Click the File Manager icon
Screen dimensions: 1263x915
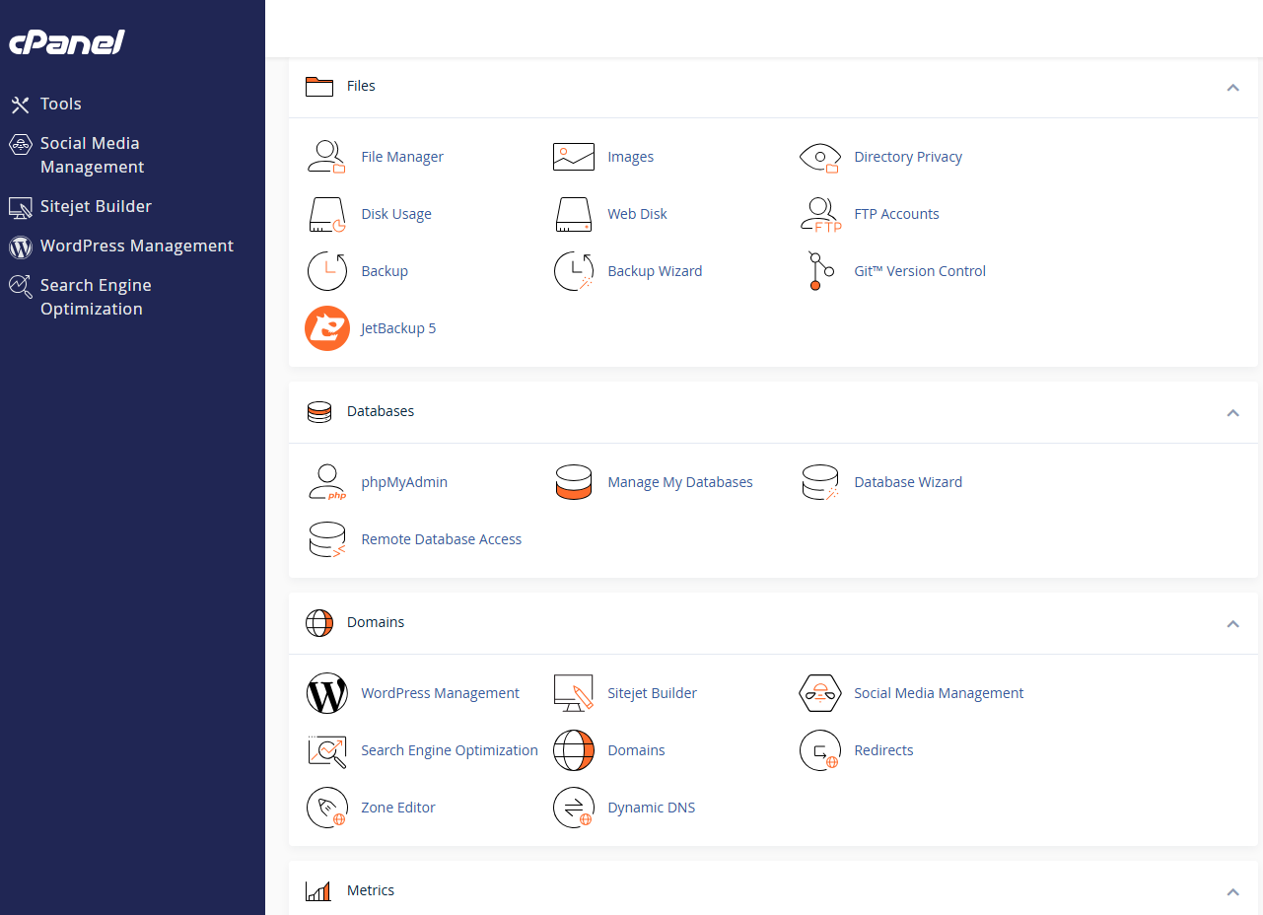[326, 157]
